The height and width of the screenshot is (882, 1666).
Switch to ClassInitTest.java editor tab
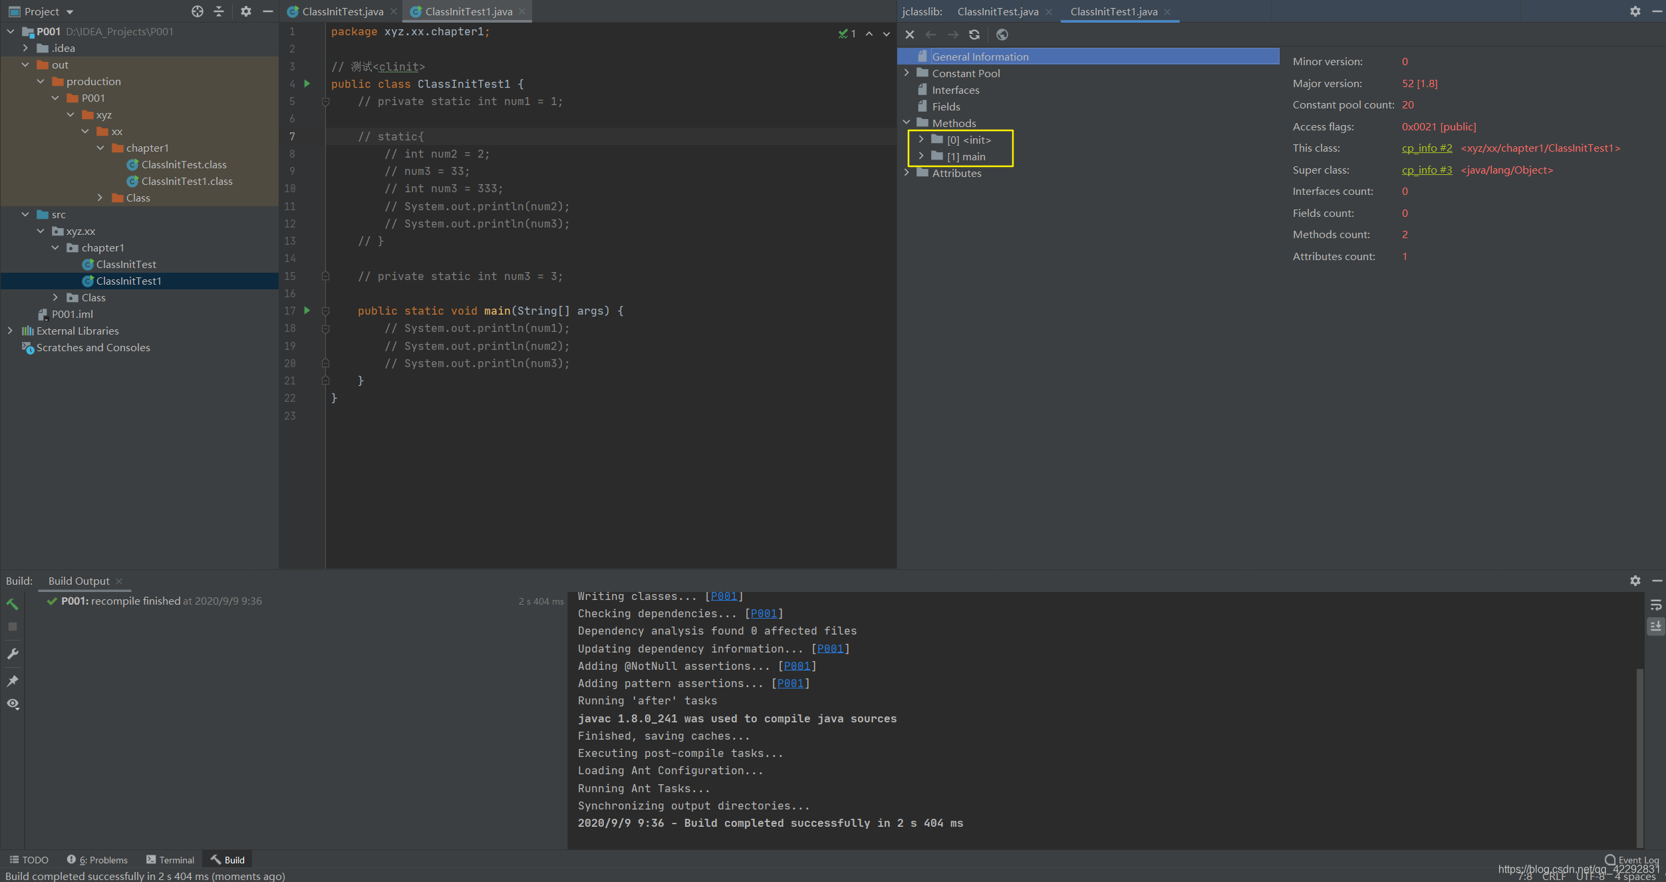342,11
